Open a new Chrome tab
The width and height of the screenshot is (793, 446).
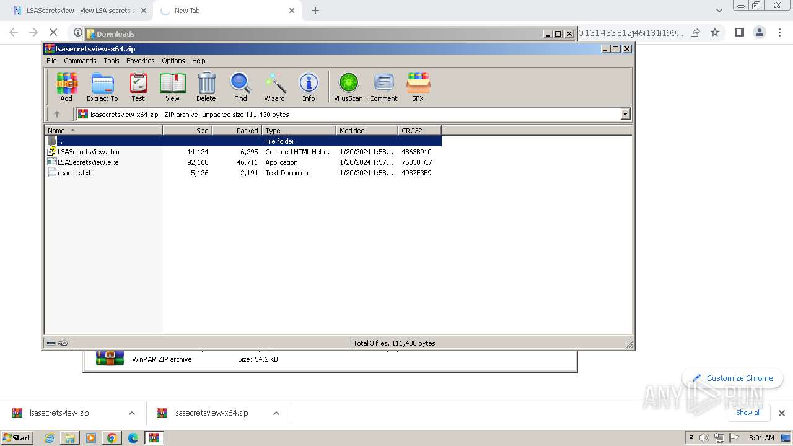pyautogui.click(x=315, y=11)
